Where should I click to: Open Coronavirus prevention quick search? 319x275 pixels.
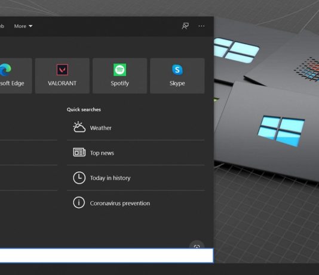(136, 203)
